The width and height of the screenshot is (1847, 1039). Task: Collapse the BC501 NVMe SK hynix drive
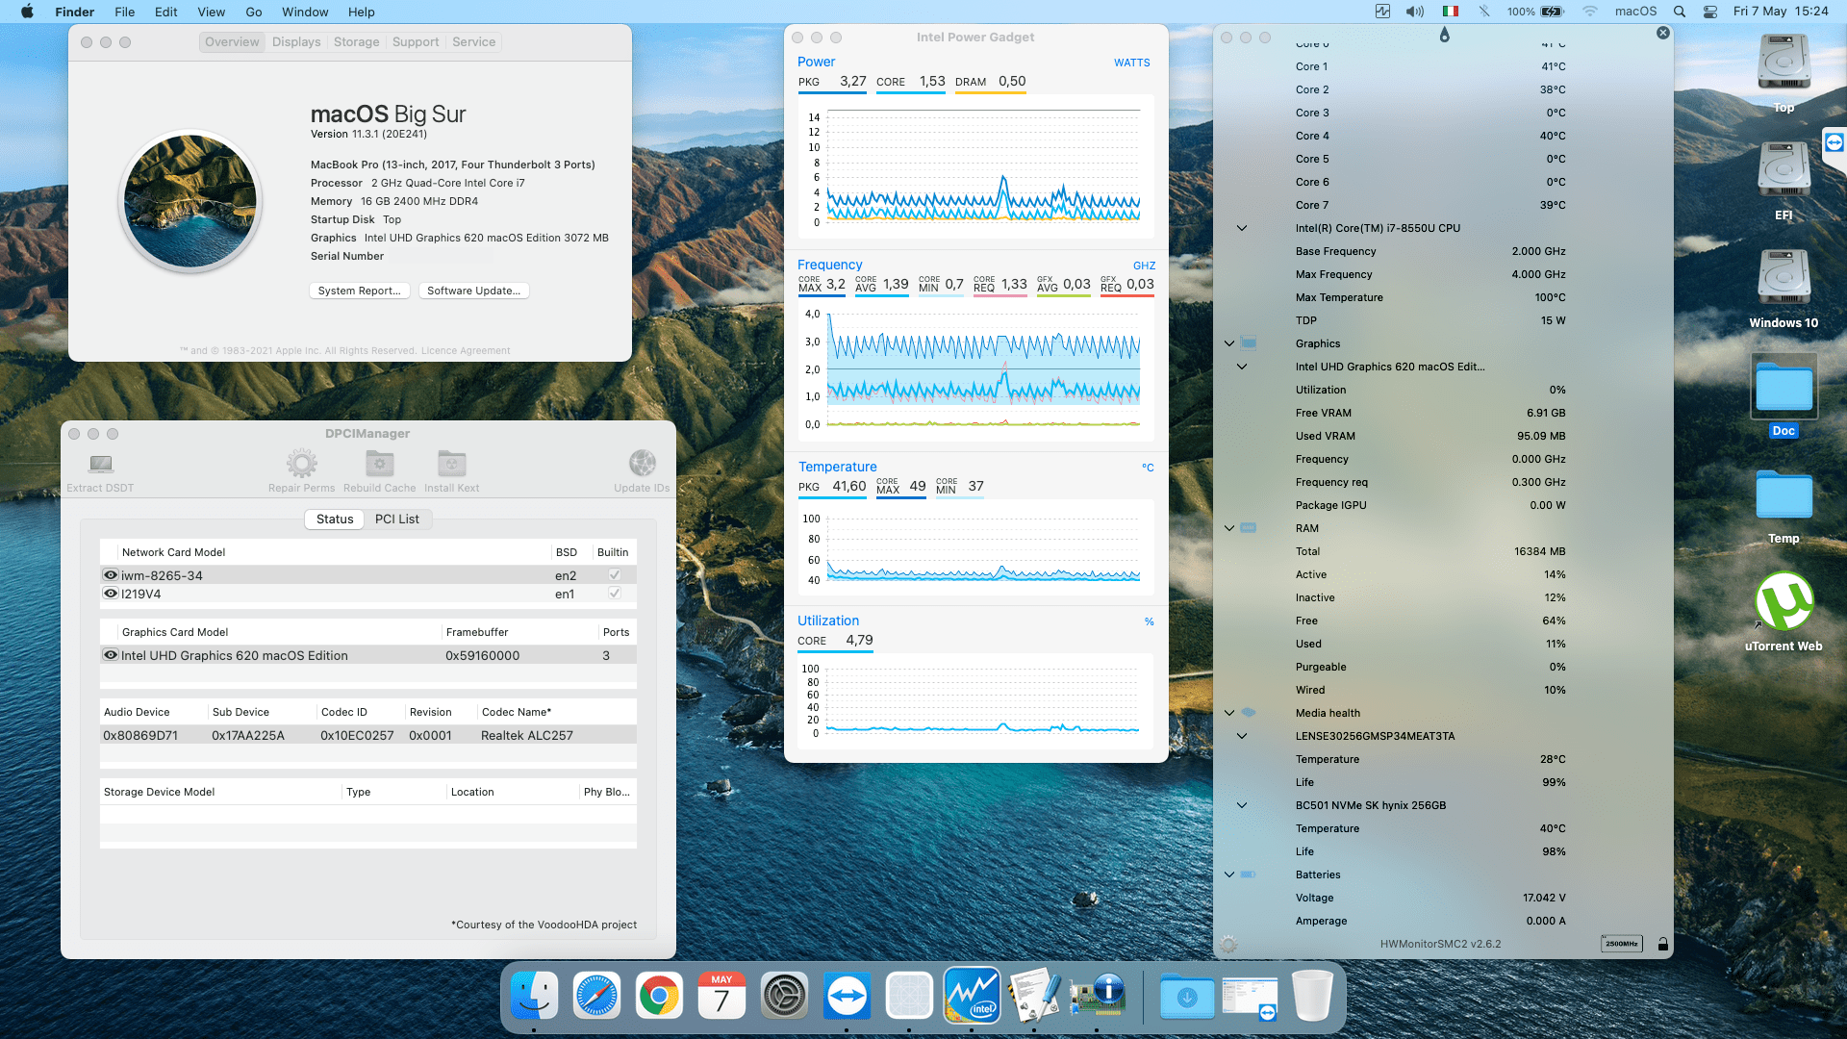coord(1242,805)
